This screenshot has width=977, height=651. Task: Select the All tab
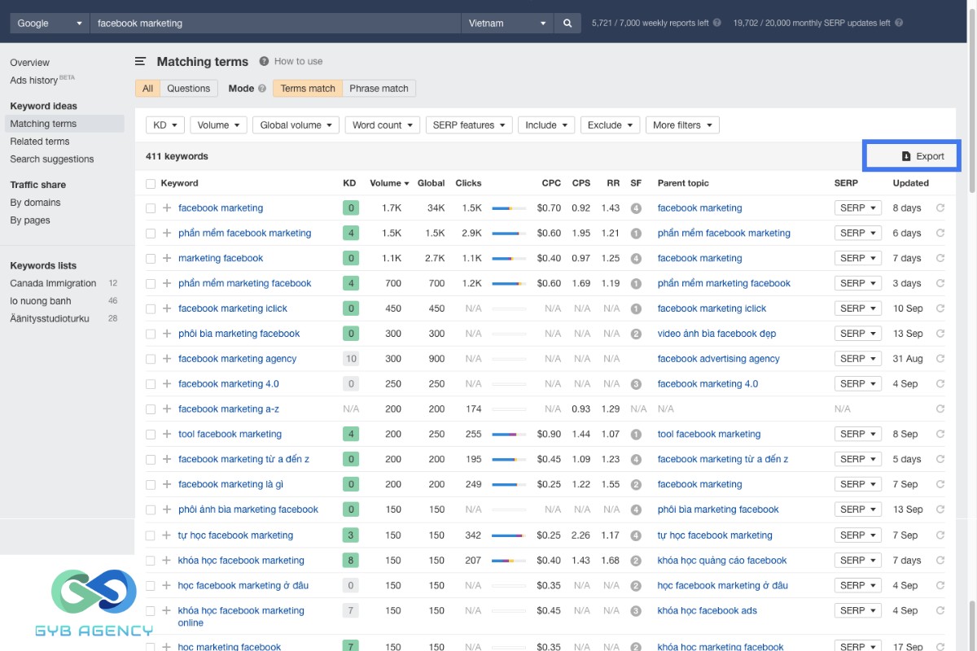147,89
